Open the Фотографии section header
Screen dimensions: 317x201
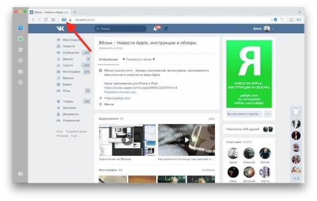(110, 170)
